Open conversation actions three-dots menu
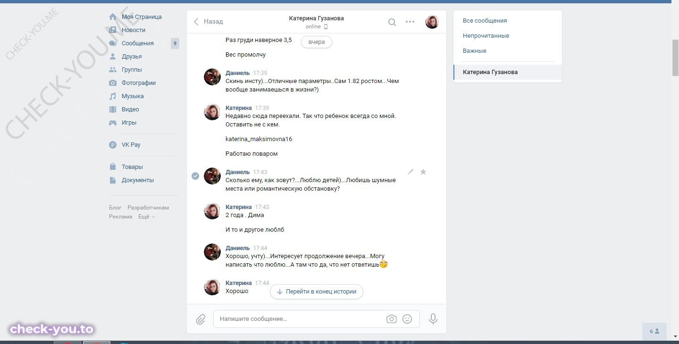 [x=410, y=22]
